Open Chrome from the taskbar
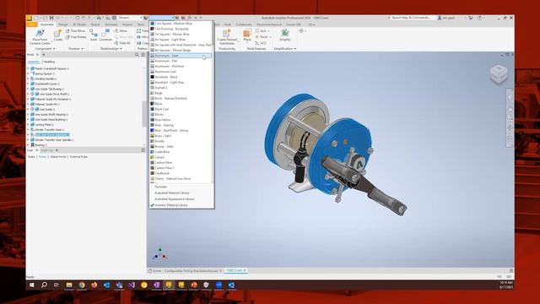The height and width of the screenshot is (304, 540). coord(82,285)
